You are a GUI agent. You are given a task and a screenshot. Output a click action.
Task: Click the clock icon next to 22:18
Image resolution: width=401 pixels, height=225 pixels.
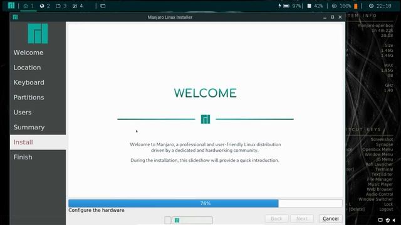point(371,6)
